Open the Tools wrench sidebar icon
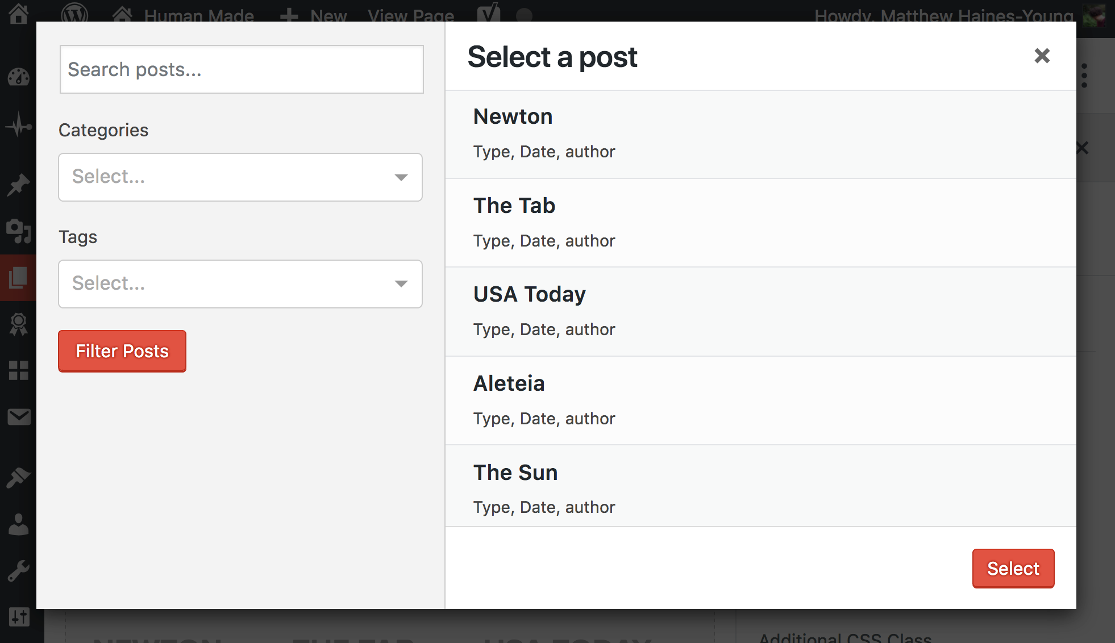This screenshot has width=1115, height=643. coord(18,571)
